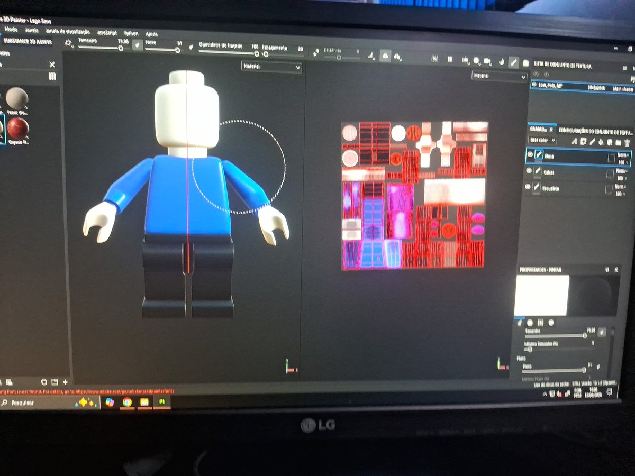The width and height of the screenshot is (635, 476).
Task: Hide the Calças layer
Action: (x=528, y=170)
